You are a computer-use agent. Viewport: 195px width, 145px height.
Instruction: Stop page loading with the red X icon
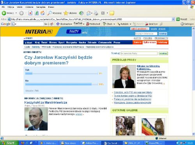pos(30,13)
